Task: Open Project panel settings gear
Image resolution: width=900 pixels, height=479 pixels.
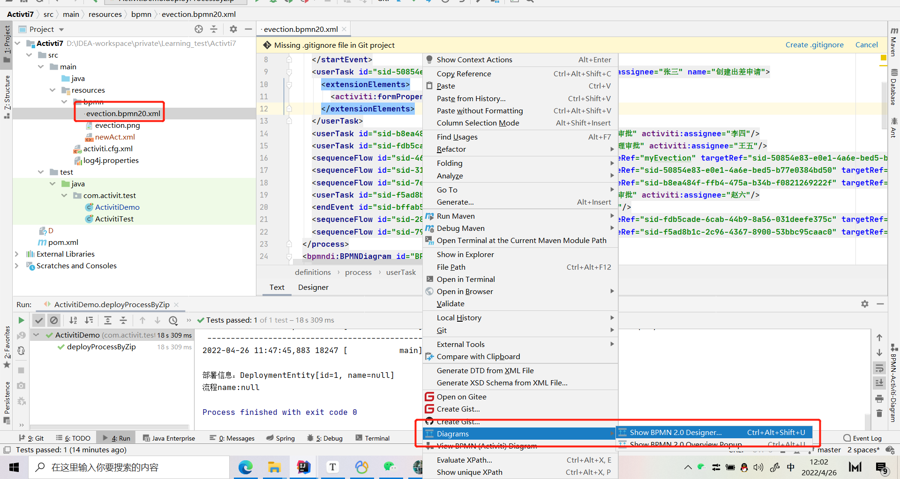Action: (233, 29)
